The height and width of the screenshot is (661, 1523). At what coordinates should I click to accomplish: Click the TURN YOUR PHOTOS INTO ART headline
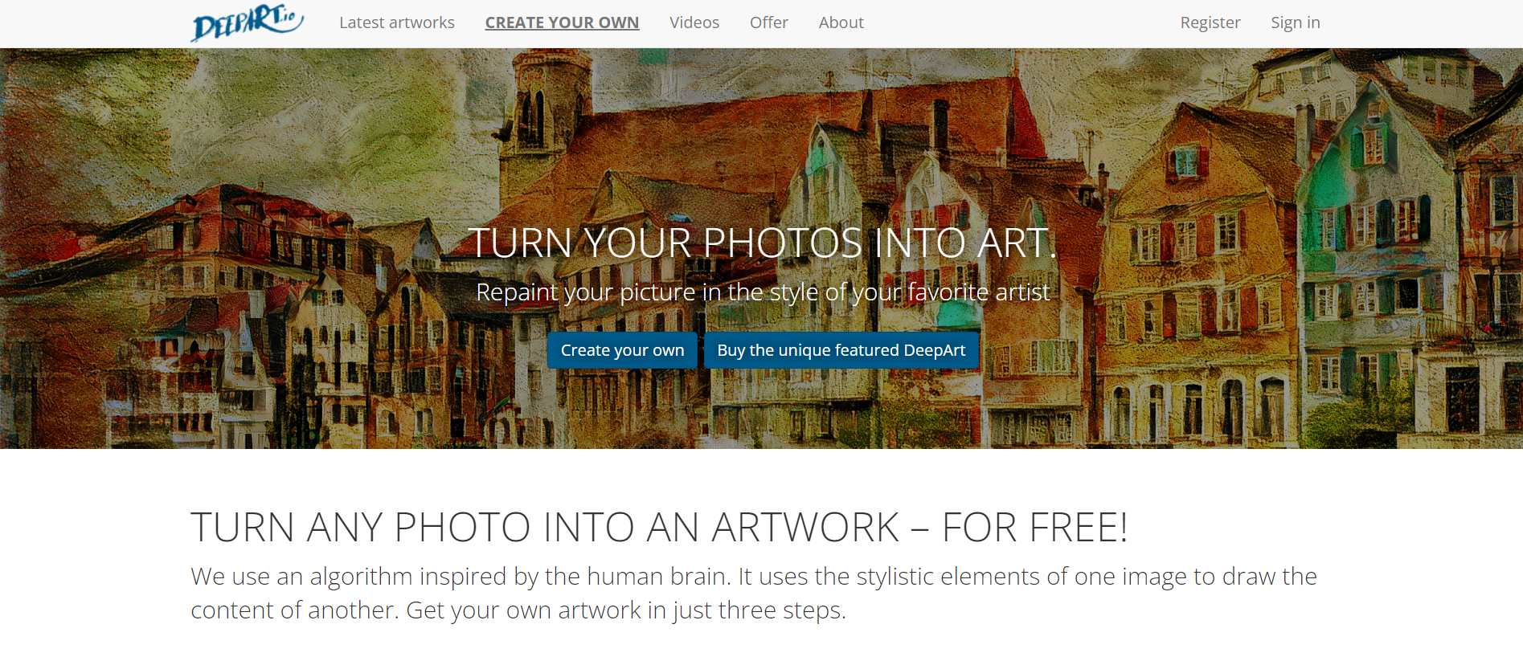tap(762, 243)
